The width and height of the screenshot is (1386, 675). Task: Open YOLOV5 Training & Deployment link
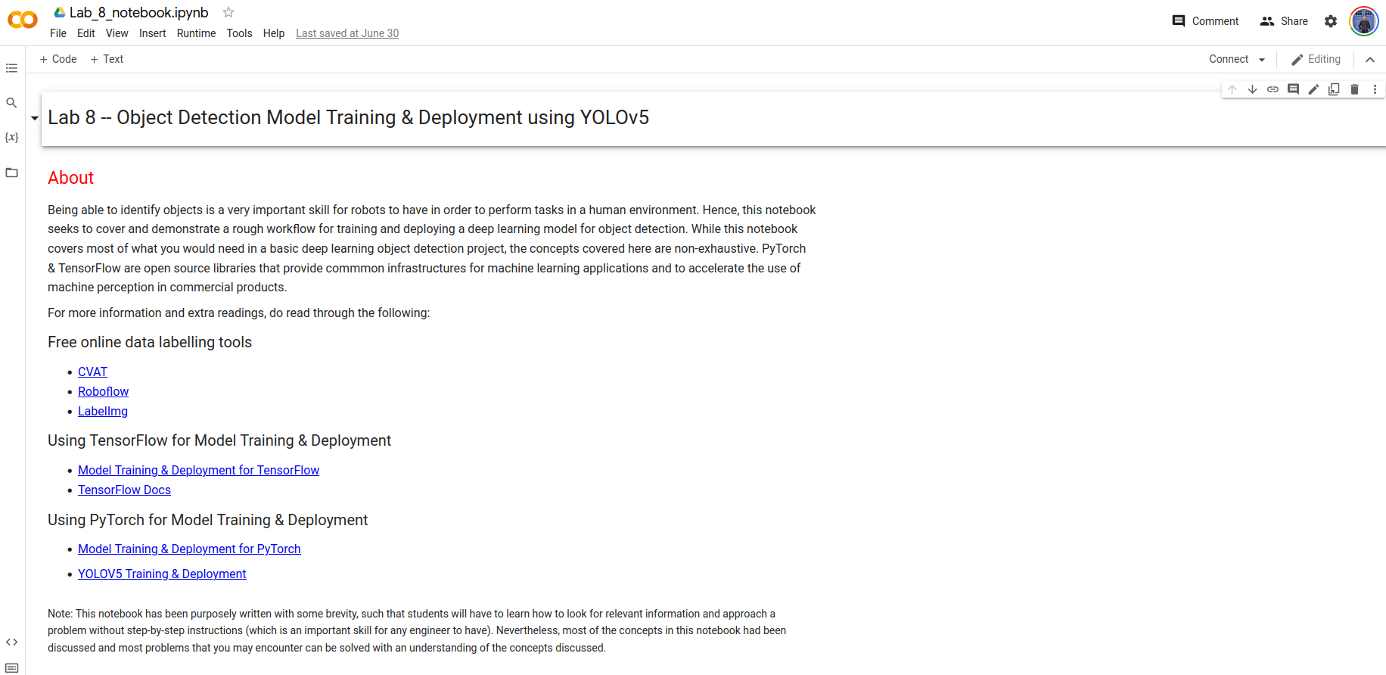point(162,574)
